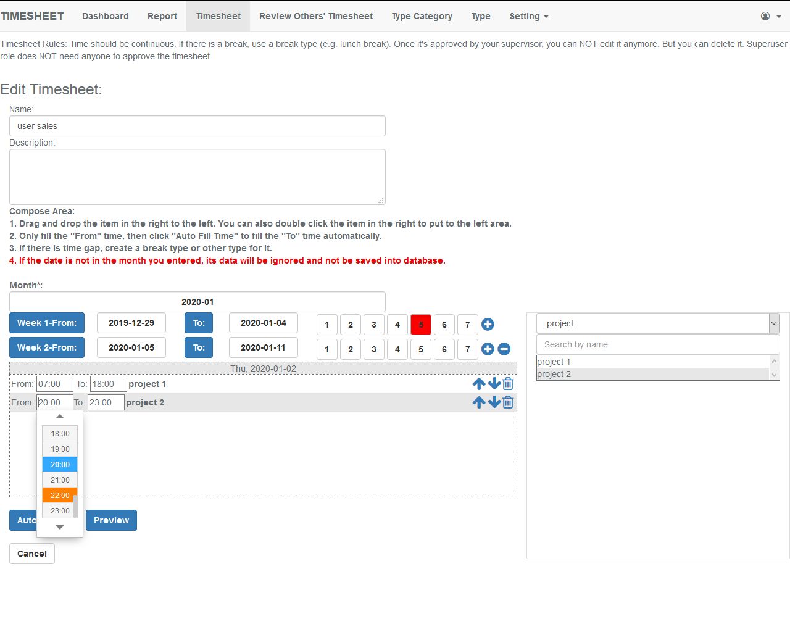
Task: Open the project dropdown arrow
Action: click(x=774, y=323)
